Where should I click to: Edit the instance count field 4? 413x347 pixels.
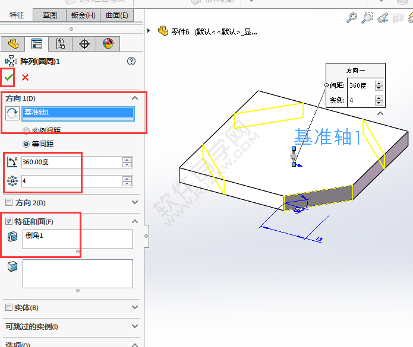[x=72, y=181]
